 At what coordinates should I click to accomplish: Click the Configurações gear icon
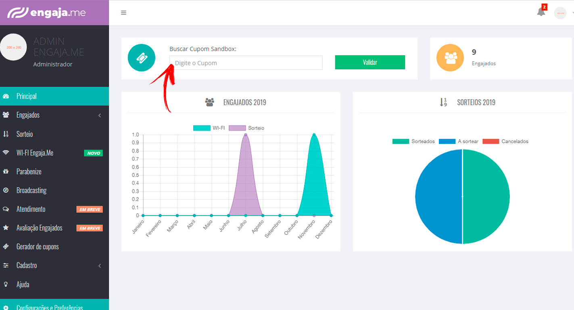[6, 308]
